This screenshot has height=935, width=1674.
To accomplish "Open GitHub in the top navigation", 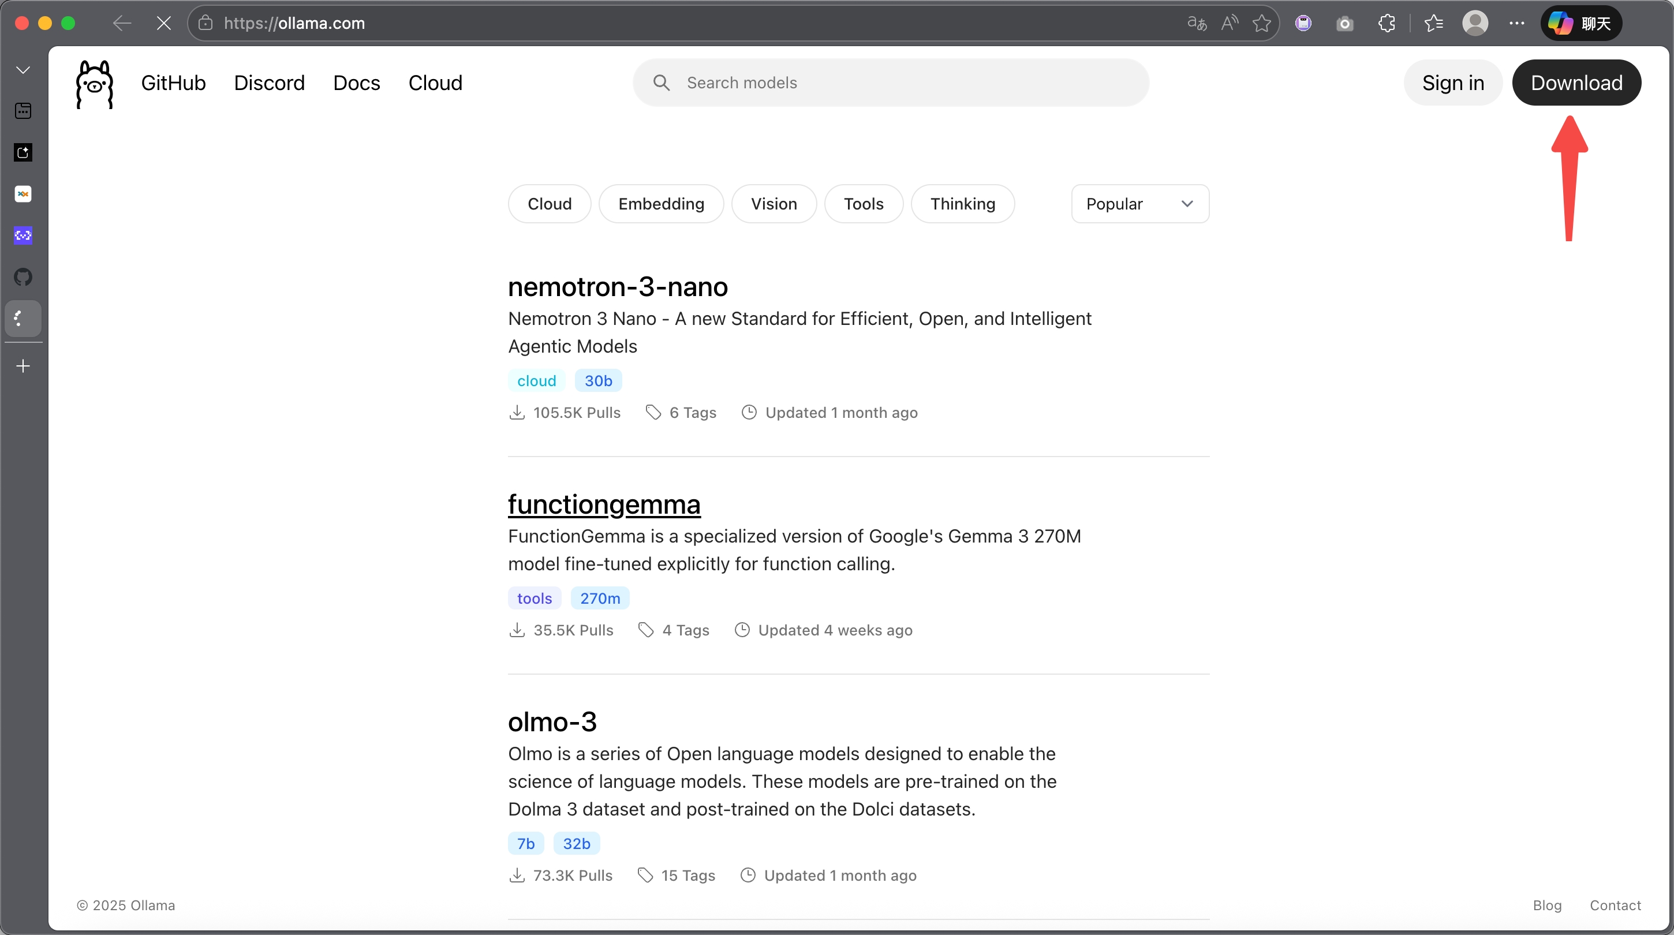I will pyautogui.click(x=174, y=83).
